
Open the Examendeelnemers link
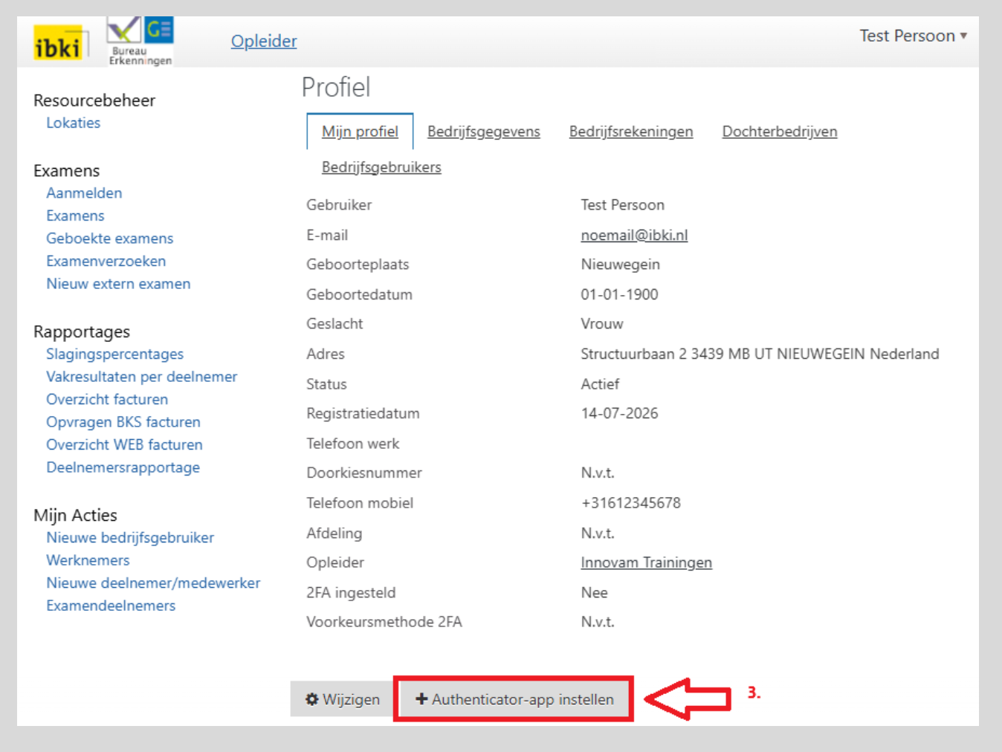pos(111,606)
